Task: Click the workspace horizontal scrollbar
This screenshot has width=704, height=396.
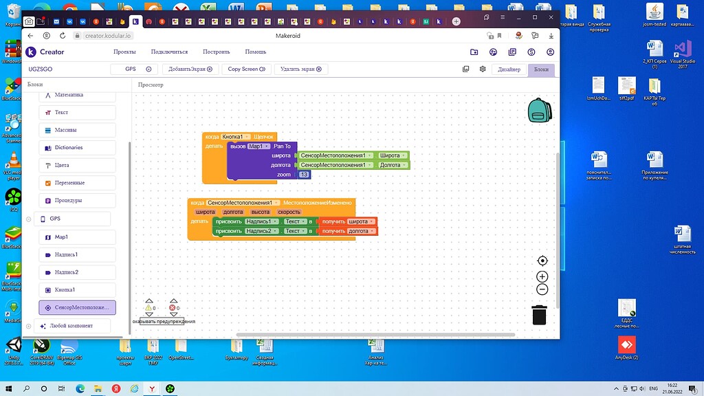Action: 375,335
